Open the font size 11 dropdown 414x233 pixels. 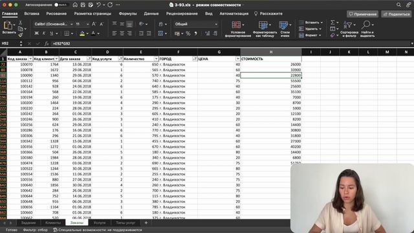point(88,24)
